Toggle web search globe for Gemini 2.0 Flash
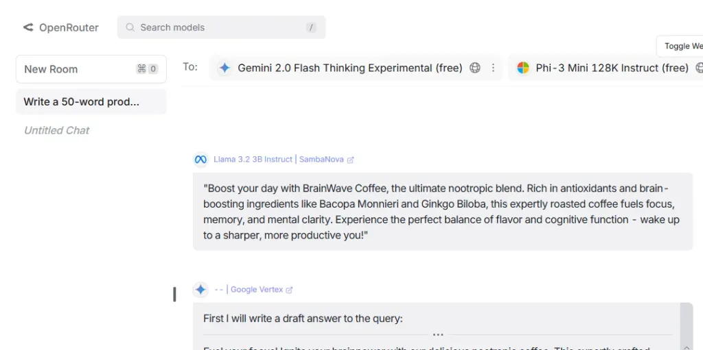Screen dimensions: 703x350 coord(475,68)
